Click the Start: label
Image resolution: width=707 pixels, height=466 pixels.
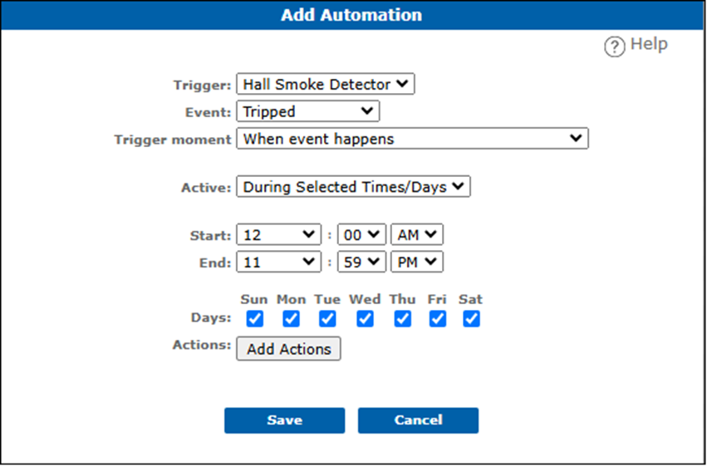click(x=210, y=236)
